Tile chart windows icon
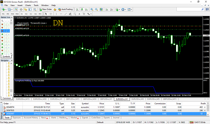Viewport: 210px width, 124px height. [101, 9]
